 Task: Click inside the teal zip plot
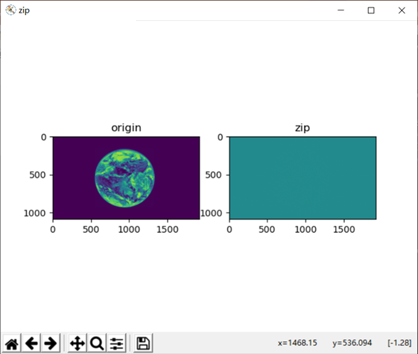(x=303, y=178)
